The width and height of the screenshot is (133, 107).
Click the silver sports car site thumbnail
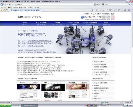point(53,90)
